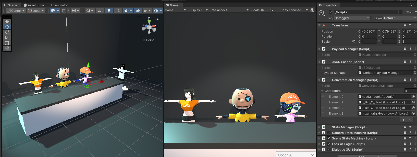417x157 pixels.
Task: Open the Display 1 dropdown
Action: click(x=198, y=10)
